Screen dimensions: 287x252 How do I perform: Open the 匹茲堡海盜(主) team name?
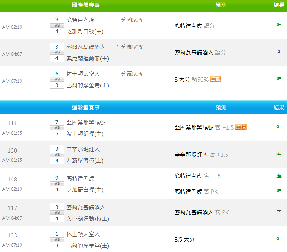pos(85,161)
